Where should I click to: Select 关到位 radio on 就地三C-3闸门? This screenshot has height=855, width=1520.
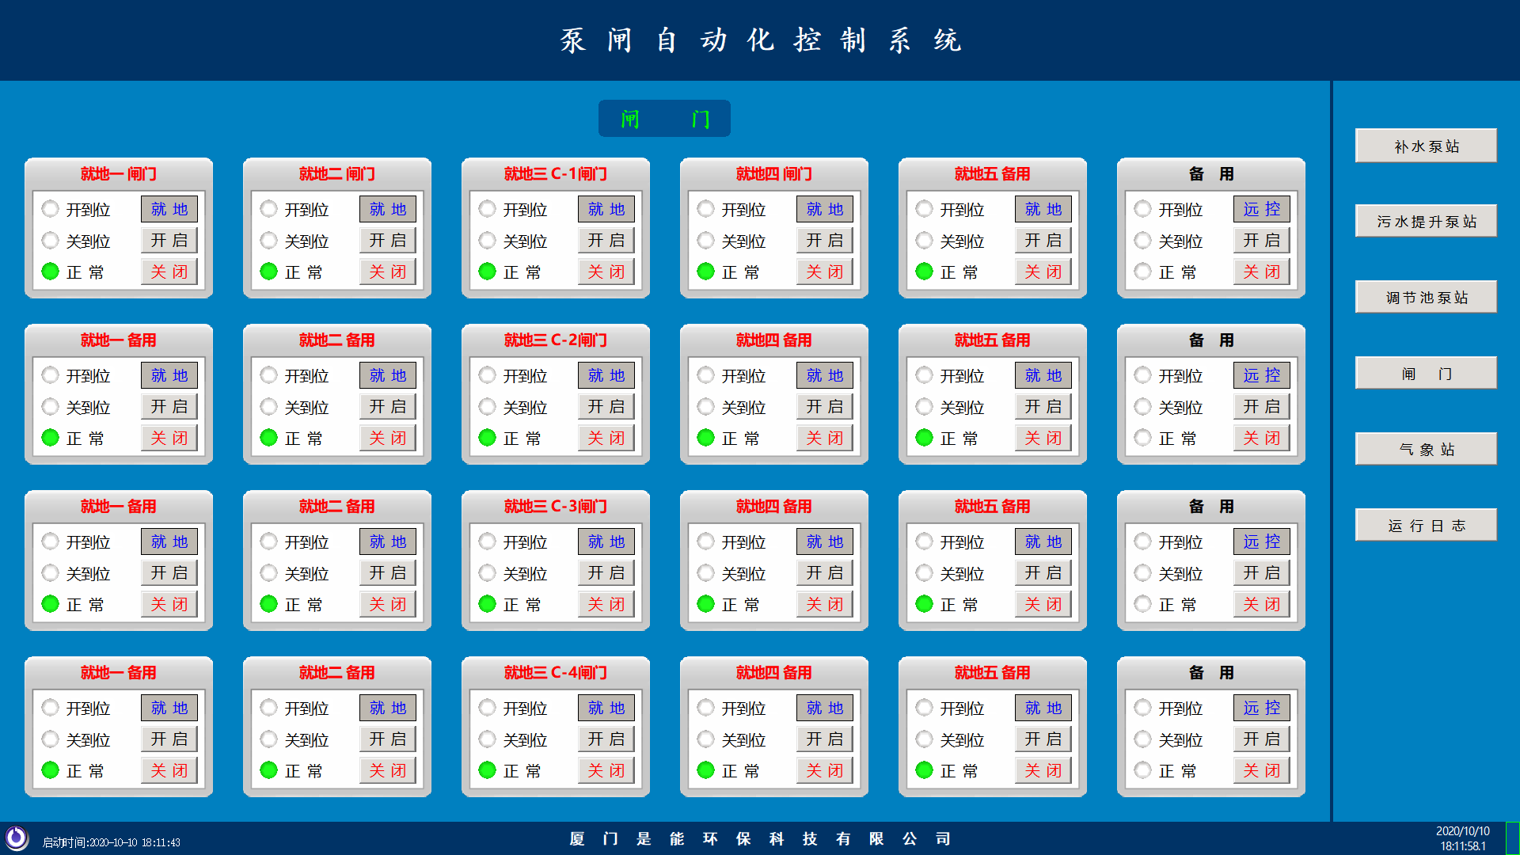pyautogui.click(x=487, y=572)
